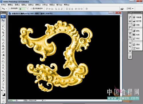The image size is (143, 104).
Task: Select the Brush tool
Action: (3, 43)
